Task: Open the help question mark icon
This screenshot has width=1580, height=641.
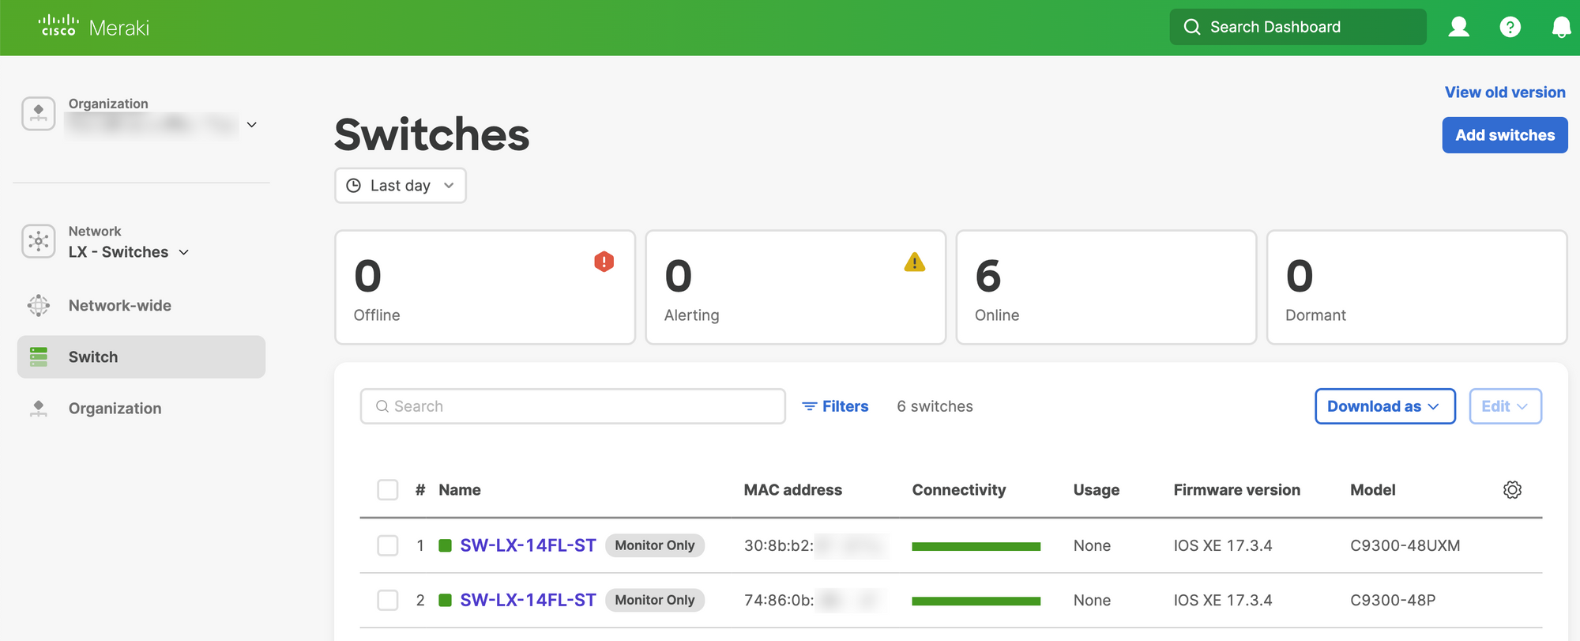Action: point(1510,27)
